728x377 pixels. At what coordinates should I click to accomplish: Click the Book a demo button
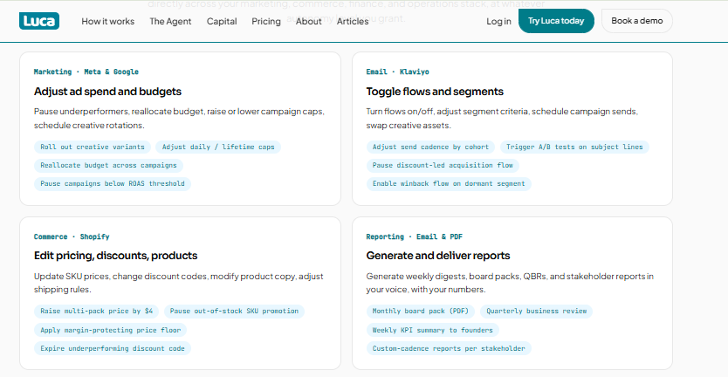pos(637,21)
